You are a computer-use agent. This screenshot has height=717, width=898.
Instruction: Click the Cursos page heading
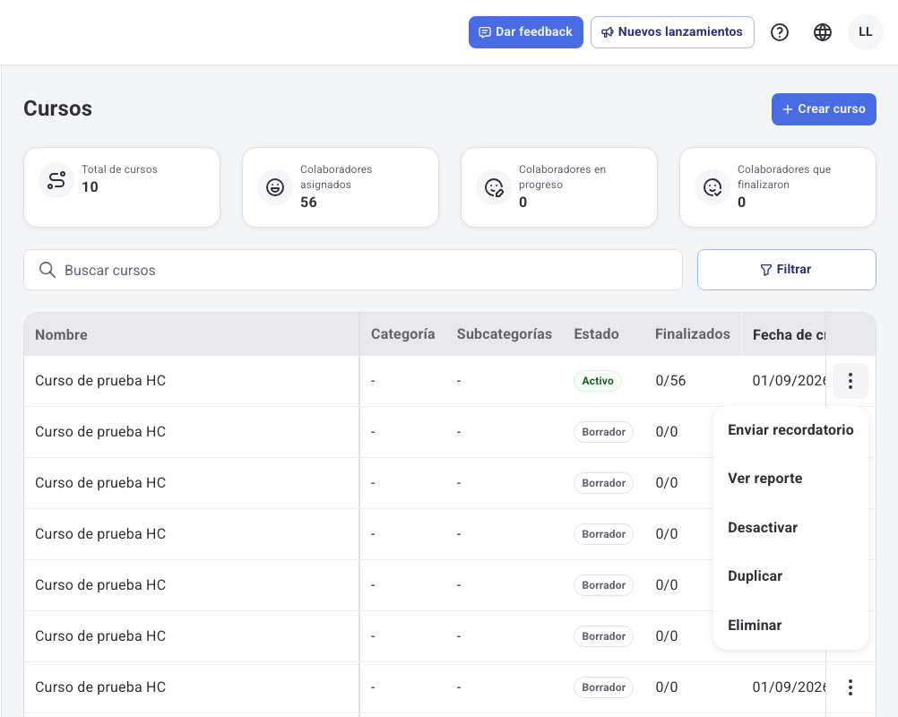pos(58,108)
